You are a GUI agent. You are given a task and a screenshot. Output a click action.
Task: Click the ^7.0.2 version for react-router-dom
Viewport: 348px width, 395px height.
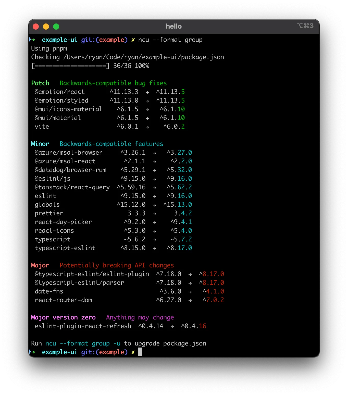(x=213, y=300)
